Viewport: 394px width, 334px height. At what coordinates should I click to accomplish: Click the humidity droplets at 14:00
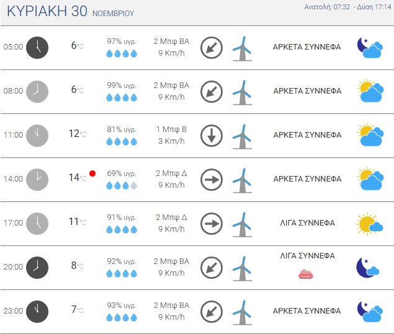coord(122,185)
